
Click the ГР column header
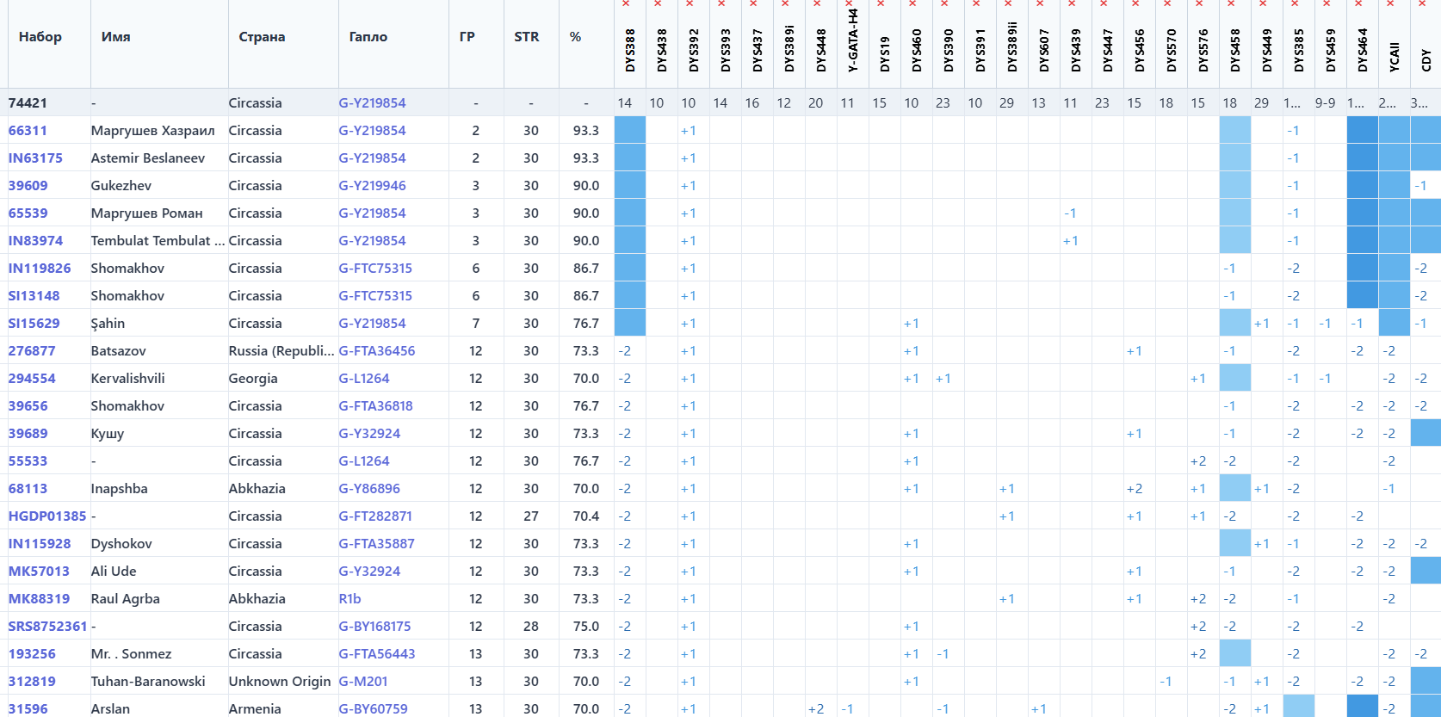(x=467, y=37)
